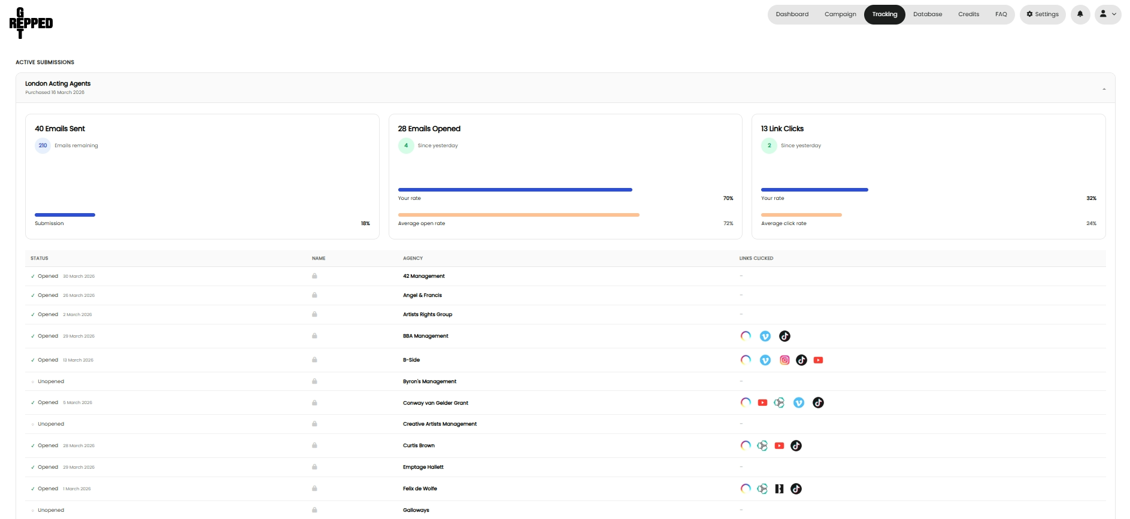Click rainbow ring icon for Conway van Gelder Grant
The height and width of the screenshot is (519, 1130).
click(x=746, y=402)
